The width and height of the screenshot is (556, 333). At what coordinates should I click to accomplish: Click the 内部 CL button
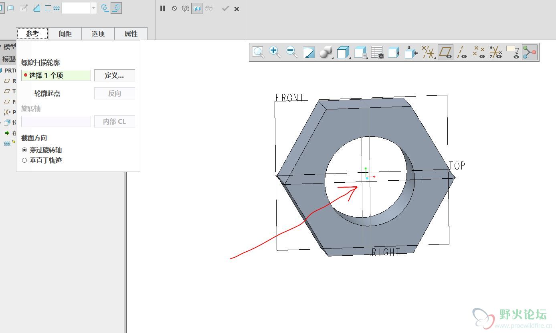(115, 121)
